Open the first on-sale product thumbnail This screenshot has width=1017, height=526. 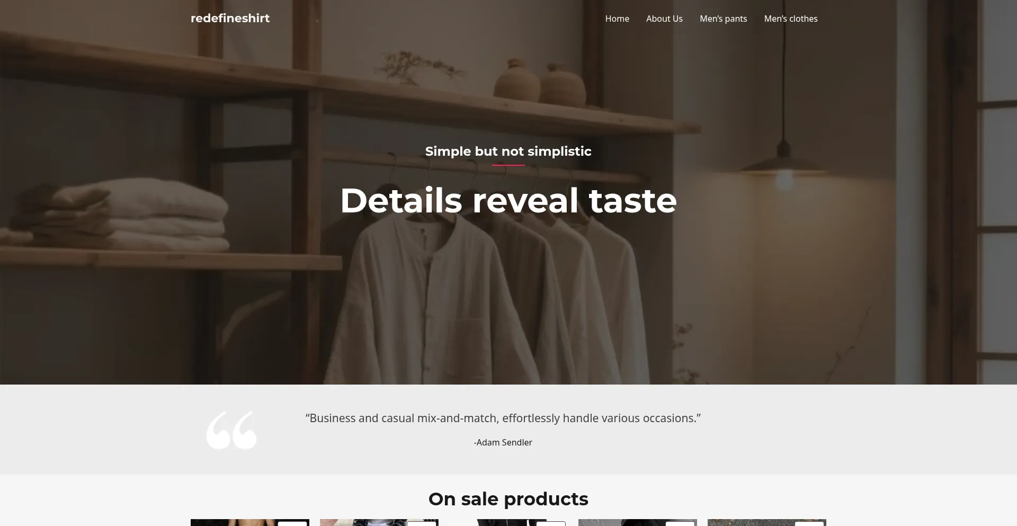(250, 523)
